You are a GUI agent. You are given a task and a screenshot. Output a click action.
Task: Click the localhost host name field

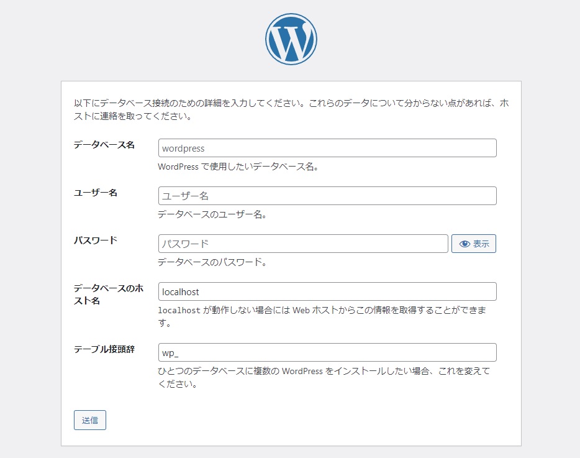tap(327, 291)
